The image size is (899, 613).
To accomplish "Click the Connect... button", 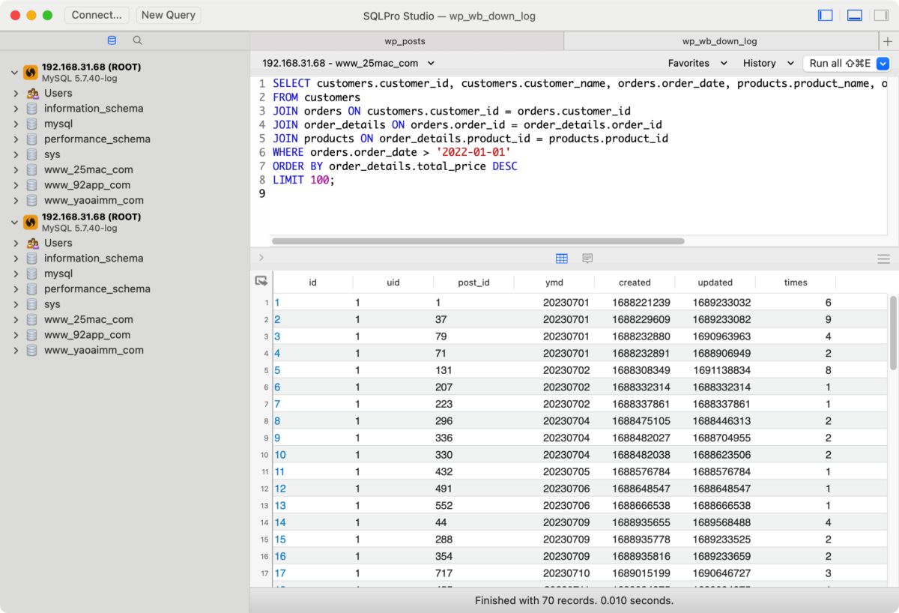I will click(97, 15).
